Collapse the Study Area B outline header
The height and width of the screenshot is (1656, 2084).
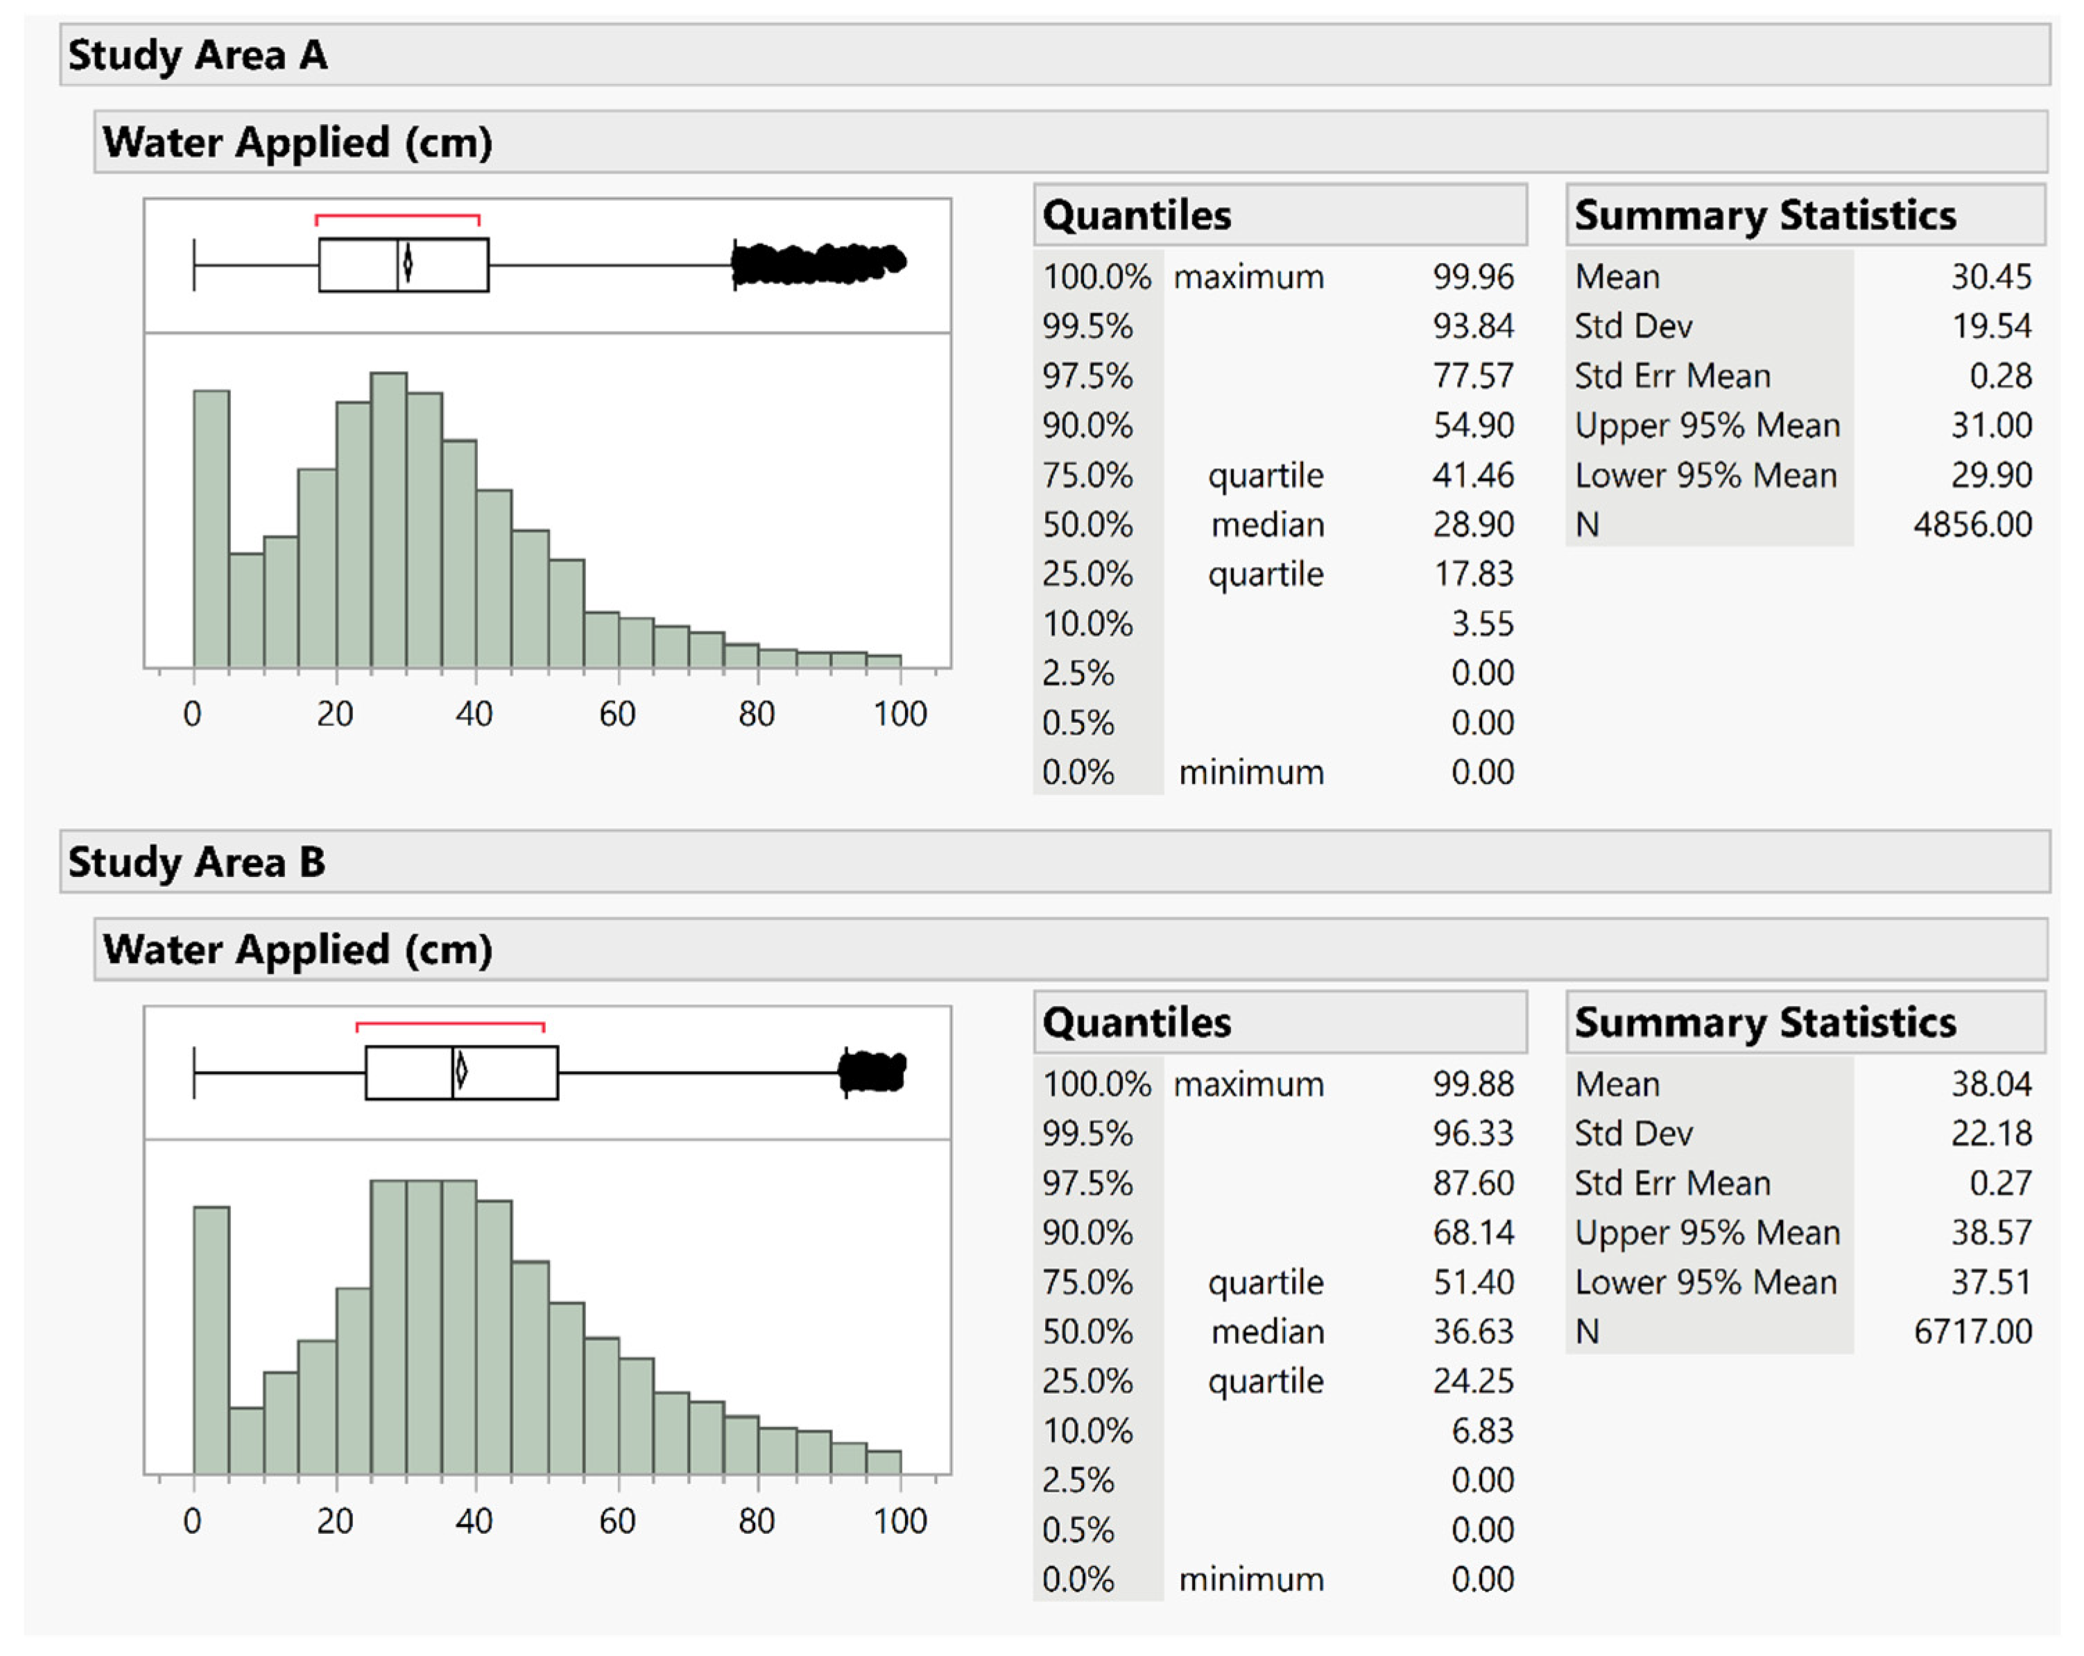[x=196, y=862]
